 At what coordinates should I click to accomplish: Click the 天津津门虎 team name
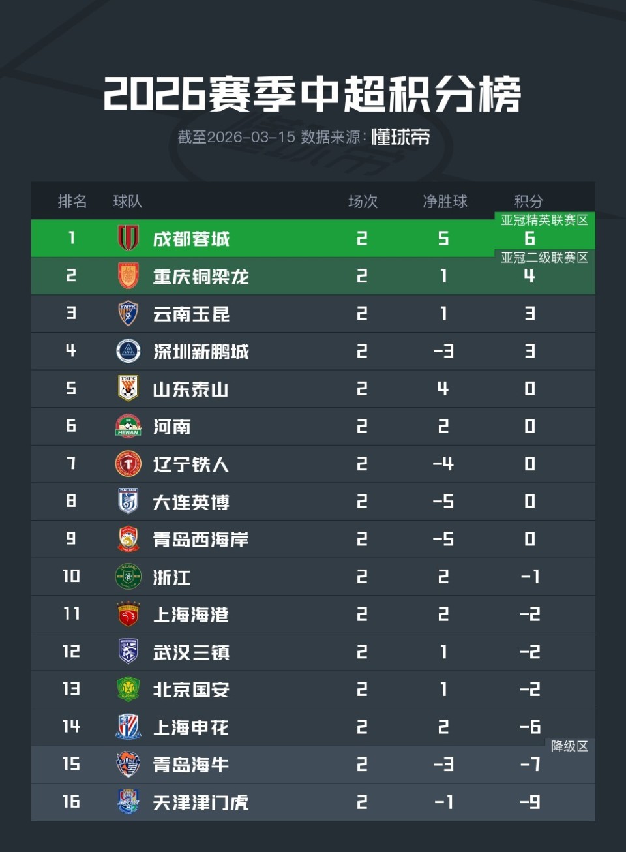[x=200, y=802]
